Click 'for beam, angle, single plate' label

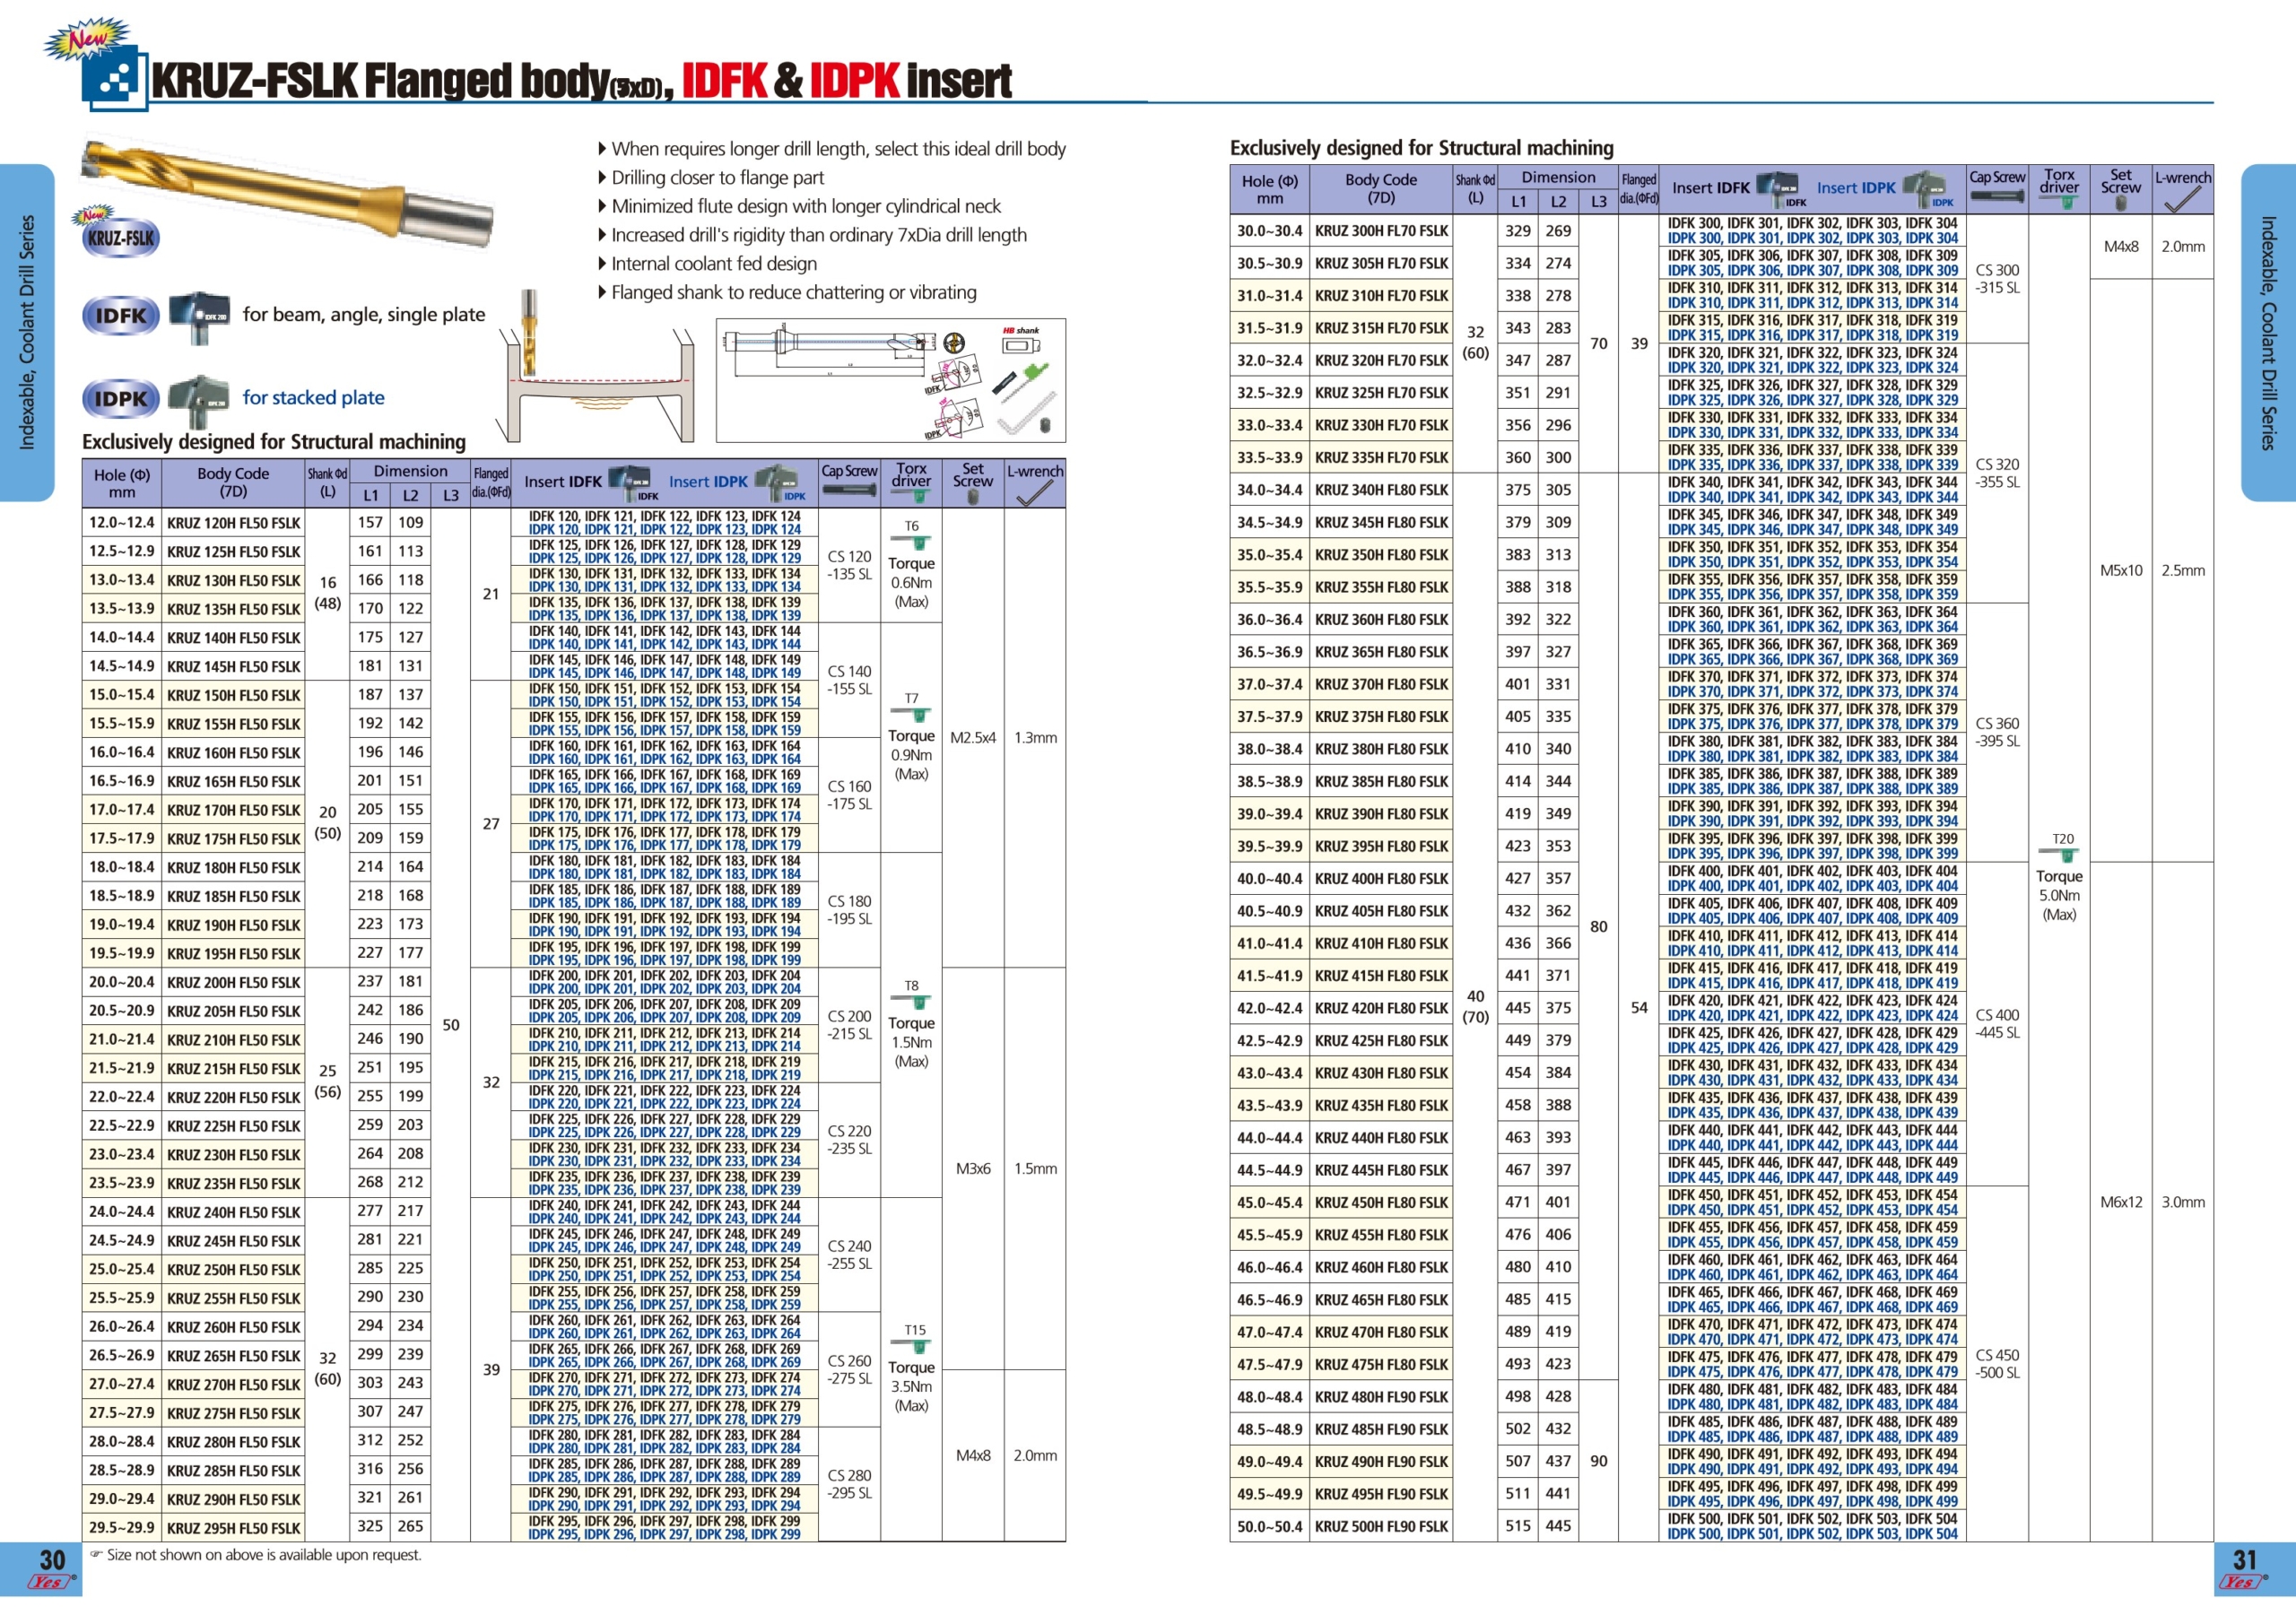click(364, 315)
